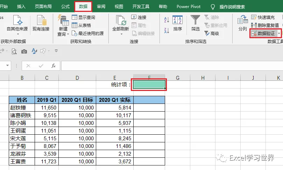Expand the 全部刷新 dropdown arrow
Screen dimensions: 283x170
tap(121, 34)
